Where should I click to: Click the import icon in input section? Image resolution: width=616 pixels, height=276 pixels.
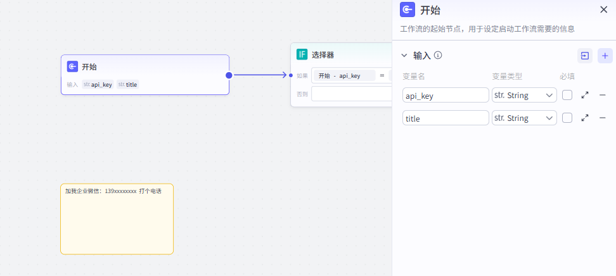click(585, 56)
